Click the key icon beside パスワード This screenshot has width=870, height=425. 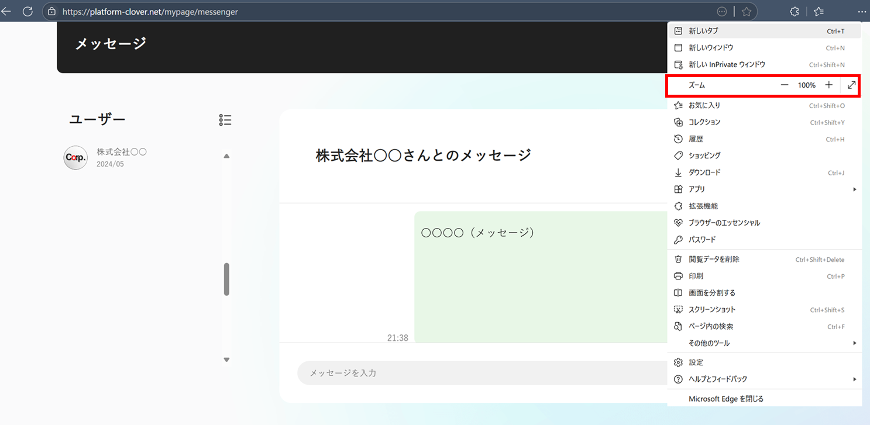(x=679, y=240)
